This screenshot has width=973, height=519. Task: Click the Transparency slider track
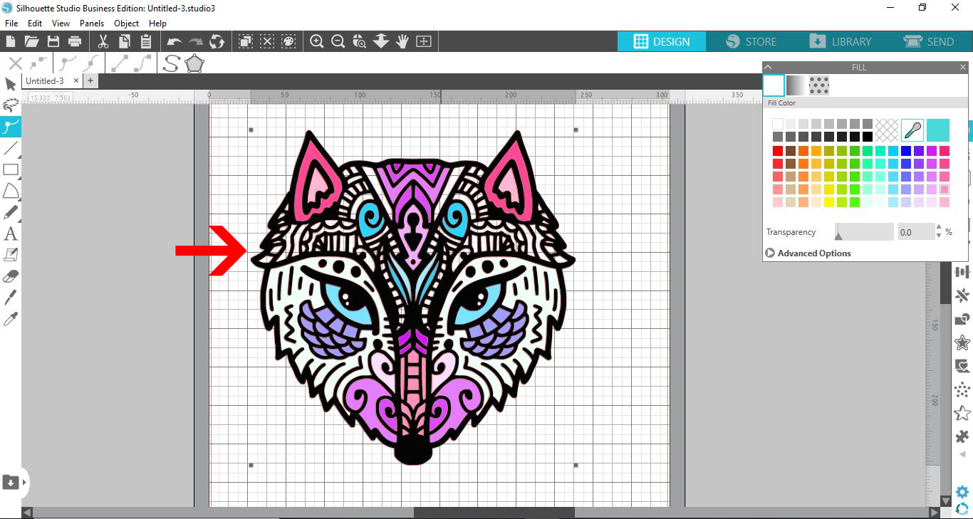[864, 232]
